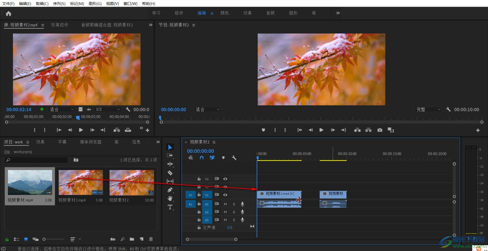The image size is (488, 251).
Task: Open Program playback resolution dropdown
Action: 429,109
